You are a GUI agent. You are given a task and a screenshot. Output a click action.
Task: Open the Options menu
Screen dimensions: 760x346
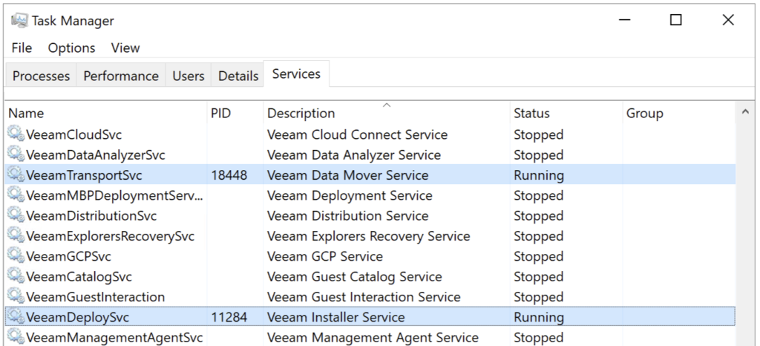(x=71, y=48)
